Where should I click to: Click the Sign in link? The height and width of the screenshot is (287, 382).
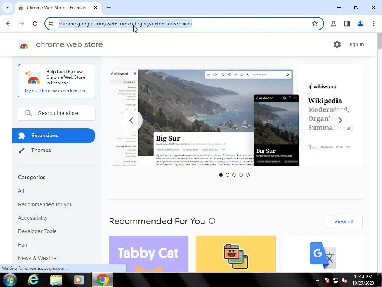pos(356,44)
